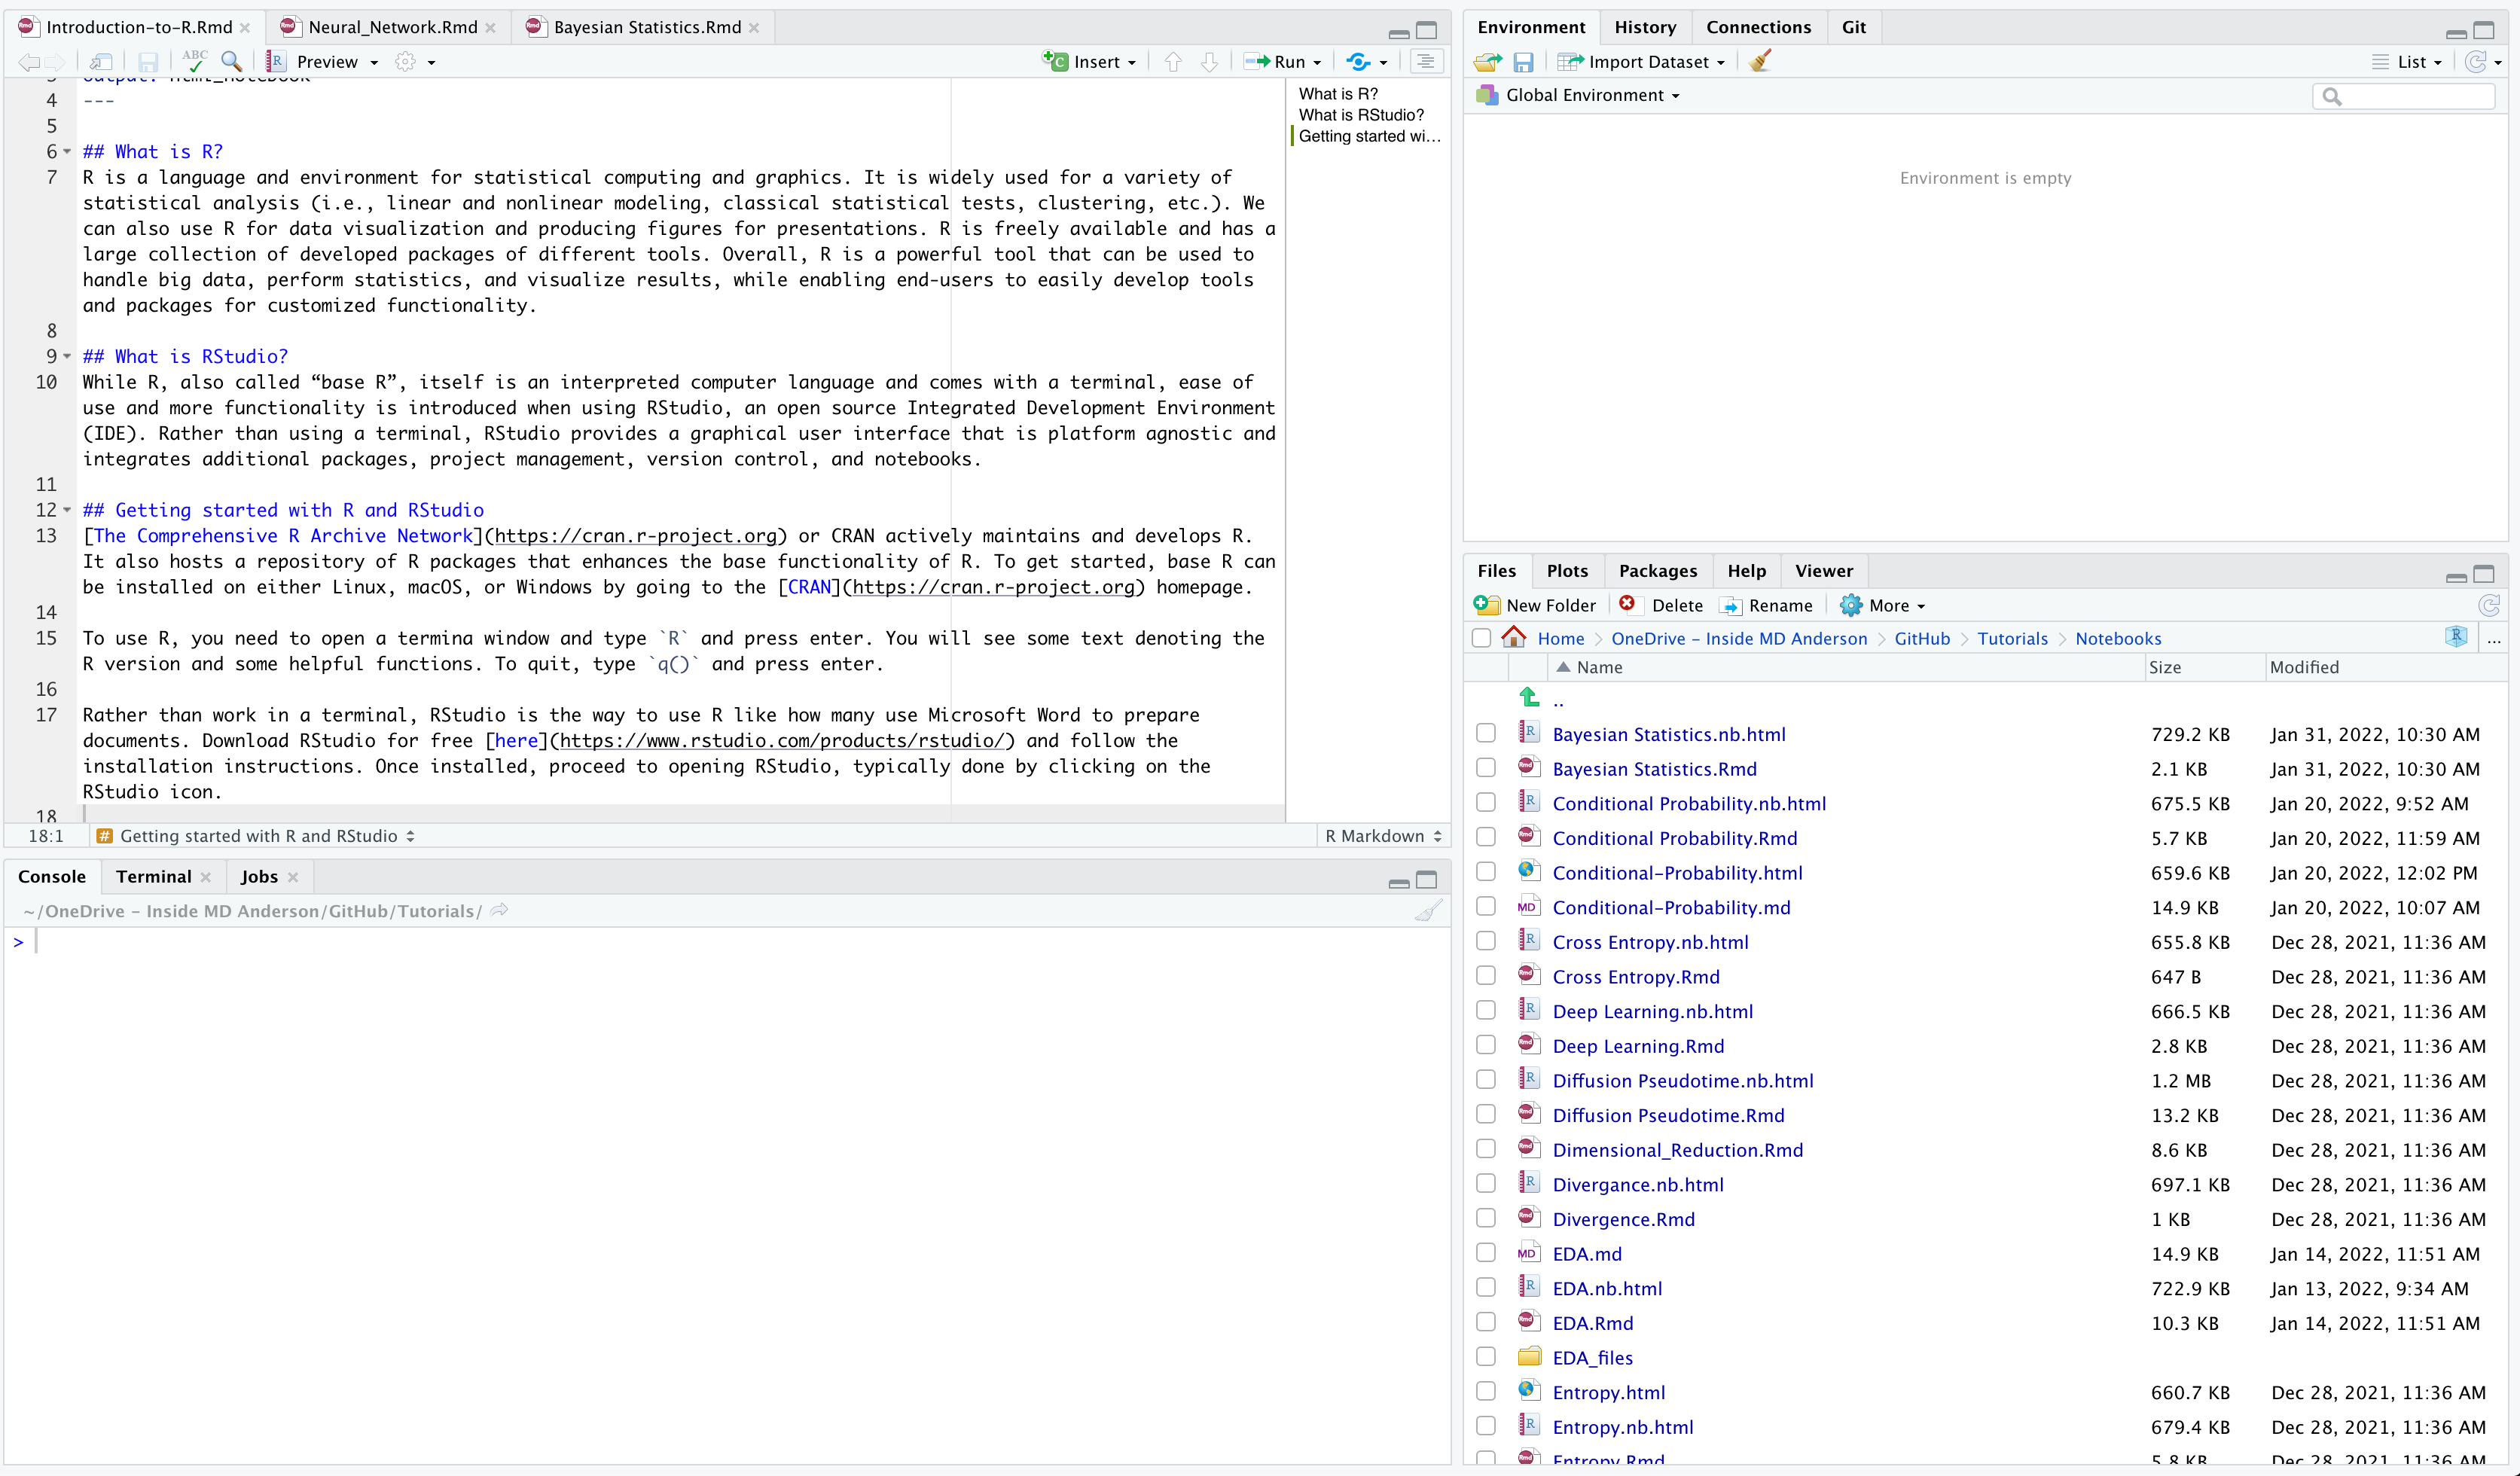Click the broom icon to clear the environment
This screenshot has height=1476, width=2520.
1760,62
